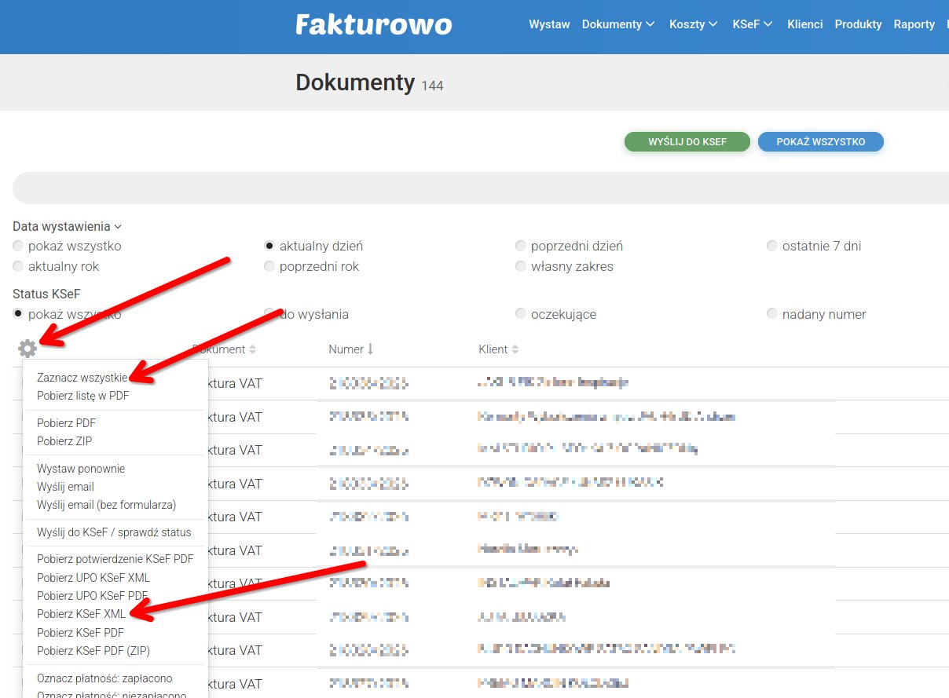This screenshot has width=949, height=698.
Task: Choose 'Wyślij do KSeF / sprawdź status'
Action: pyautogui.click(x=114, y=532)
